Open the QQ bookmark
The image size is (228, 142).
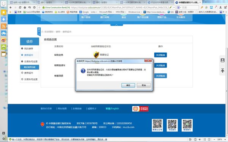tap(171, 12)
